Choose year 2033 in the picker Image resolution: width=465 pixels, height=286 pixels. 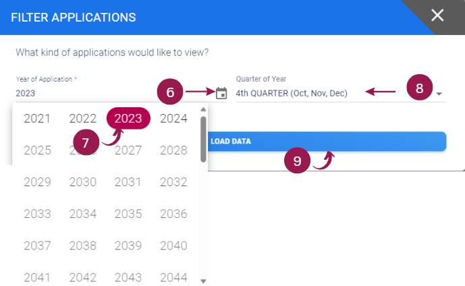tap(37, 214)
